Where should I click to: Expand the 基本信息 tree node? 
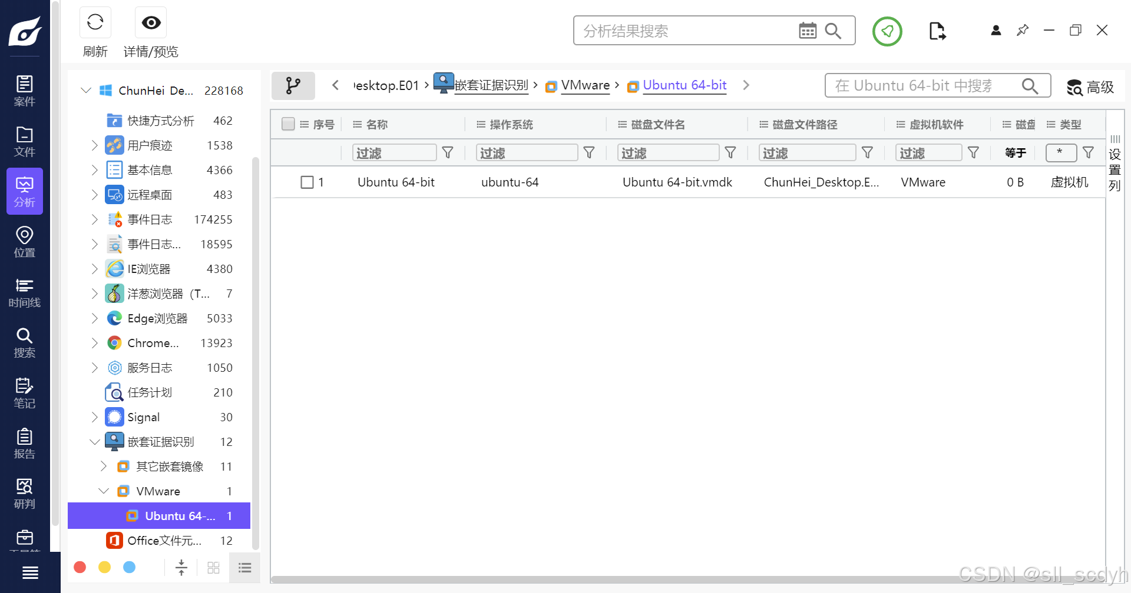click(x=94, y=170)
